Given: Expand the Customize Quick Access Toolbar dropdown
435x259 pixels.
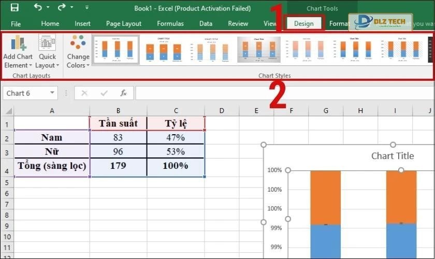Looking at the screenshot, I should pos(86,8).
